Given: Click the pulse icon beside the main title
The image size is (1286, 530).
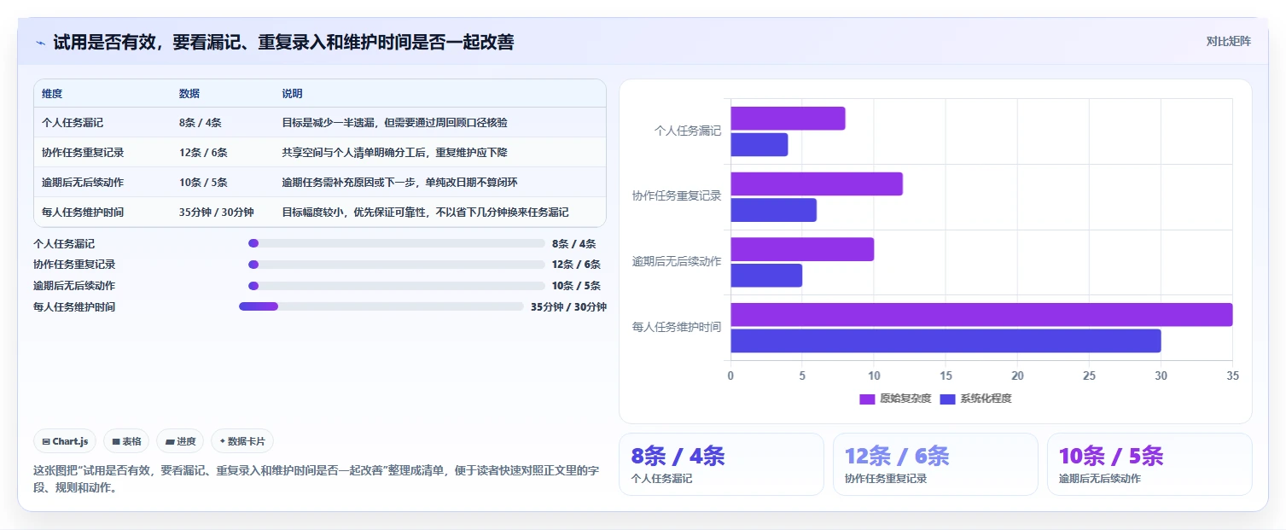Looking at the screenshot, I should (x=40, y=43).
